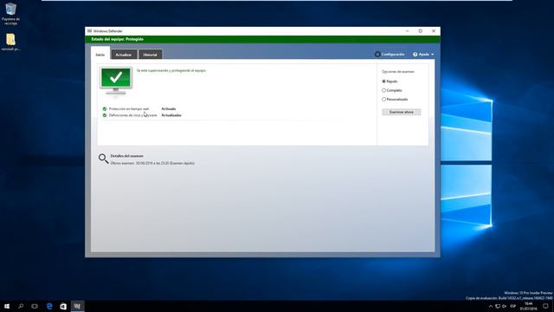554x312 pixels.
Task: Click the 'Último examen' date line
Action: [x=152, y=164]
